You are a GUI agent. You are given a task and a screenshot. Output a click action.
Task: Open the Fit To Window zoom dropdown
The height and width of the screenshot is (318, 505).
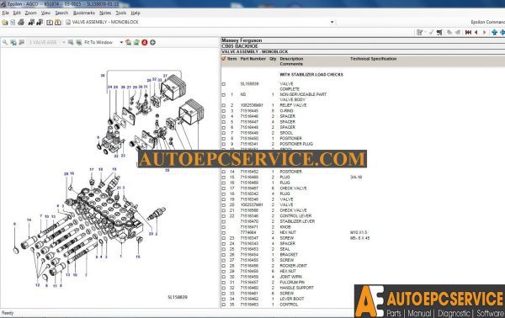(121, 43)
